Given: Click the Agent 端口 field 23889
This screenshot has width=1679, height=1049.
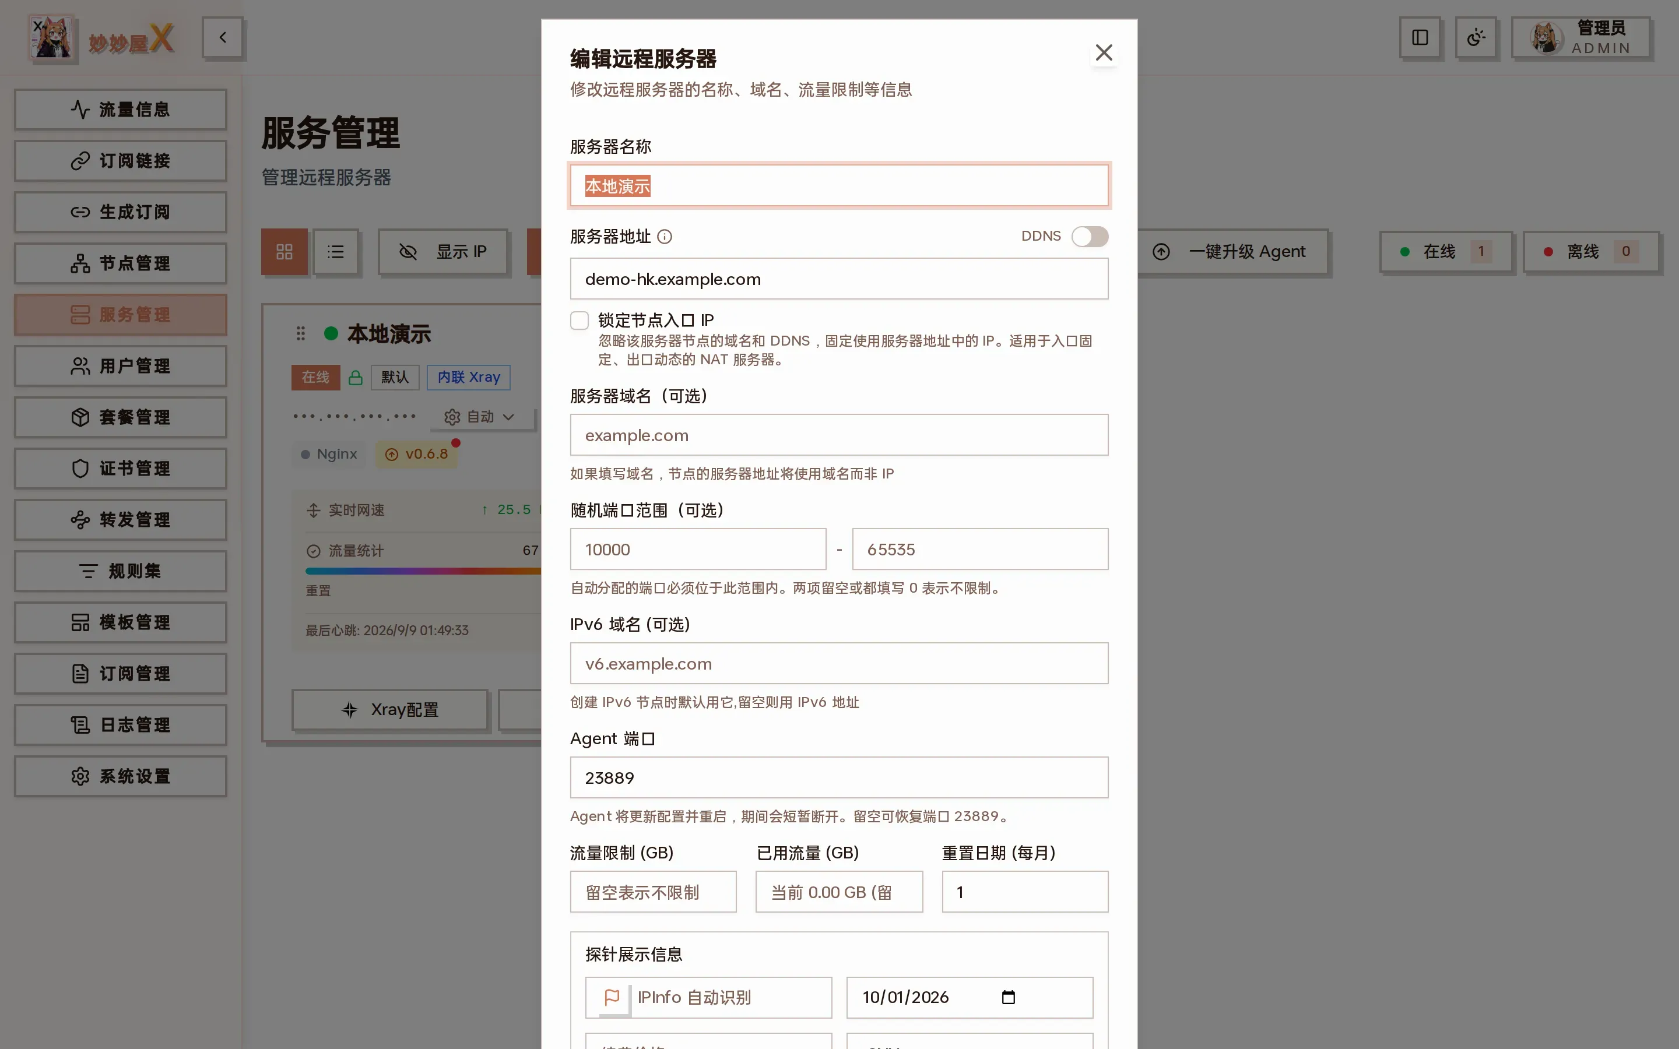Looking at the screenshot, I should (839, 778).
